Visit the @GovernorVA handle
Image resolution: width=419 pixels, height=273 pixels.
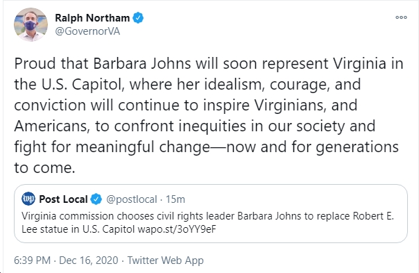pos(87,31)
